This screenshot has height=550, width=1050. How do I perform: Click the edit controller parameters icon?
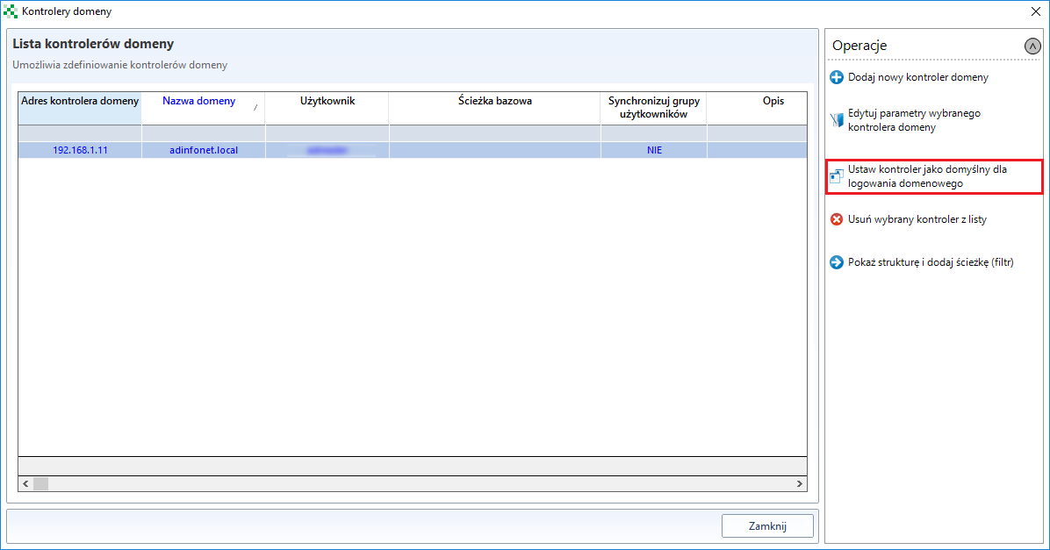837,120
